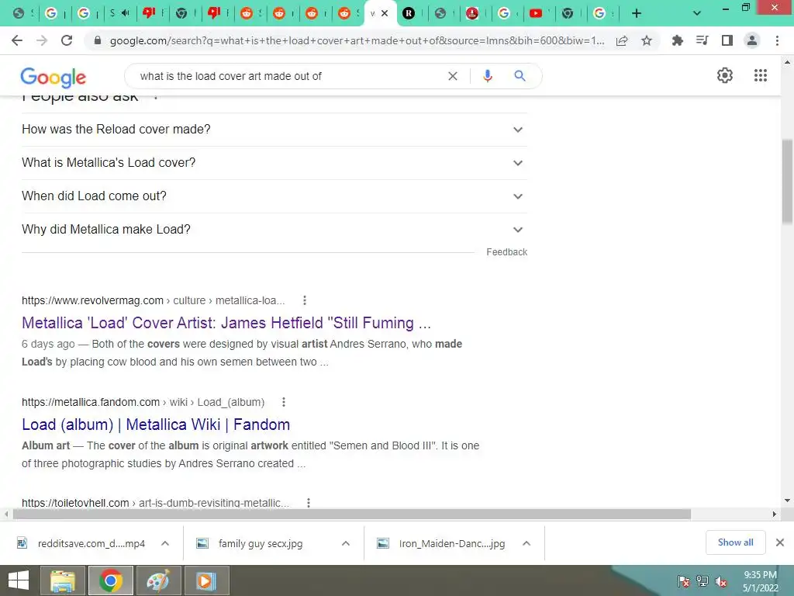This screenshot has height=596, width=794.
Task: Open Paint from the taskbar
Action: click(158, 580)
